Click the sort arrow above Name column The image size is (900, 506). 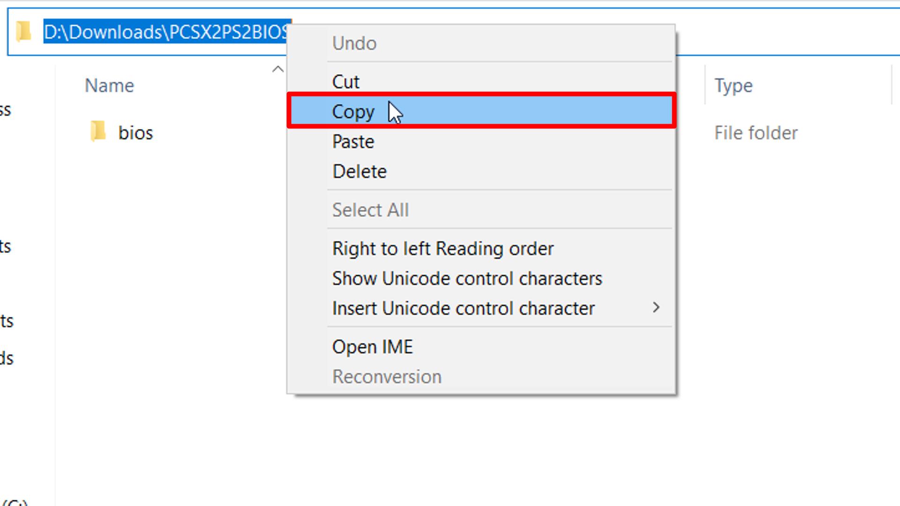point(278,69)
